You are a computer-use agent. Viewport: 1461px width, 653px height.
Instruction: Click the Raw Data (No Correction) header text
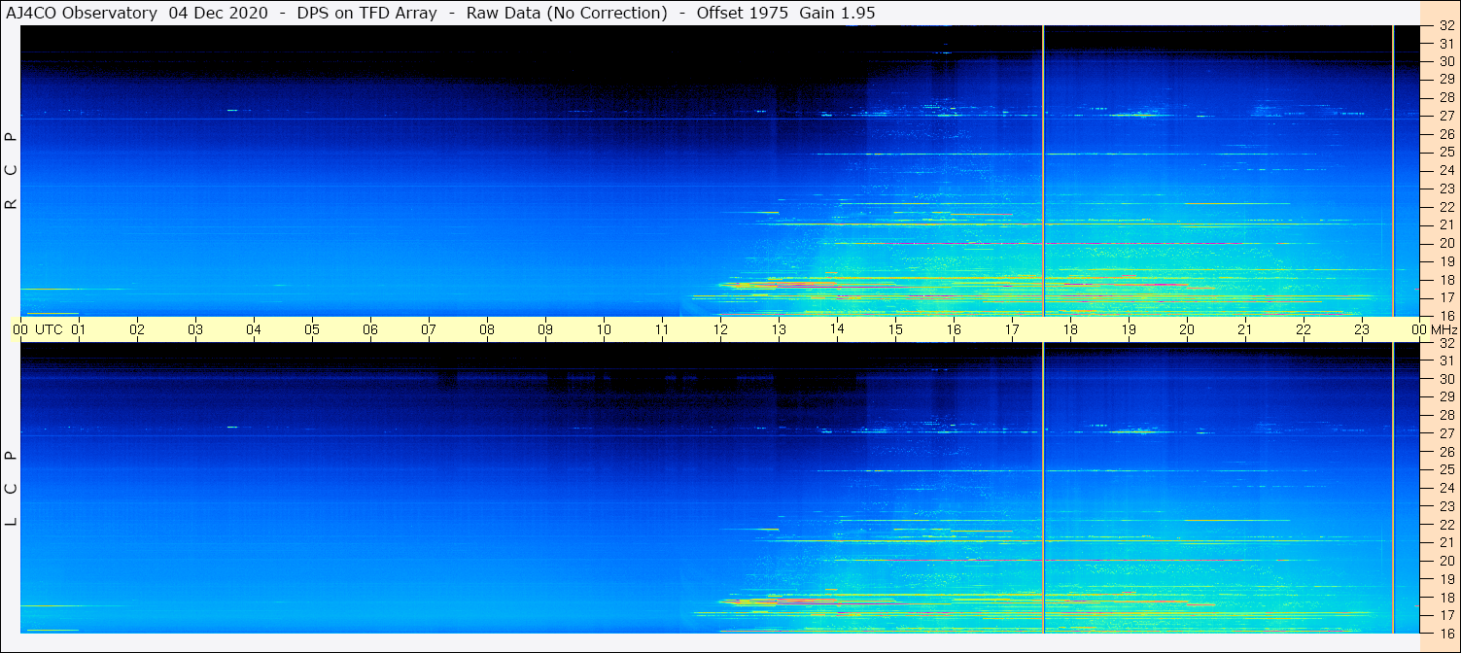567,13
